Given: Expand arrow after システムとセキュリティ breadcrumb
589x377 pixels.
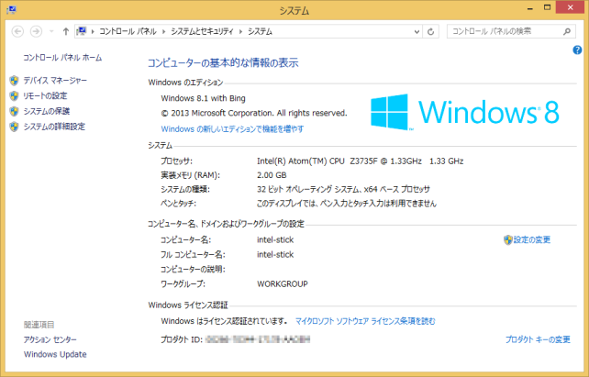Looking at the screenshot, I should click(x=240, y=31).
